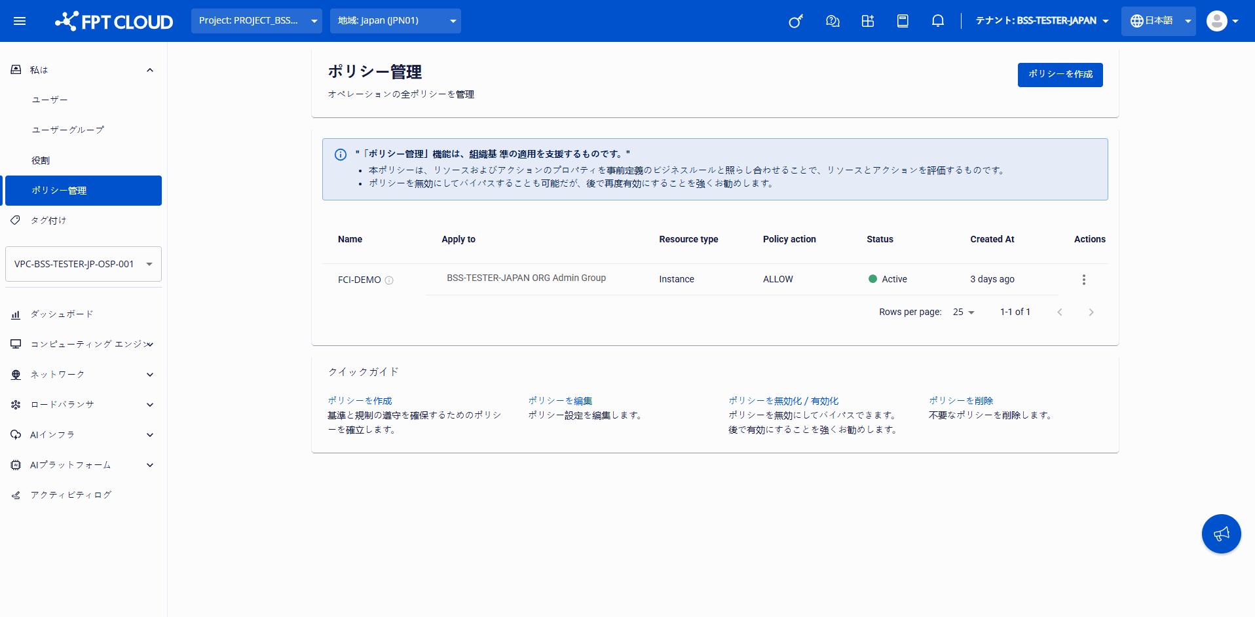Click the Instance resource type cell
Image resolution: width=1255 pixels, height=617 pixels.
[676, 280]
